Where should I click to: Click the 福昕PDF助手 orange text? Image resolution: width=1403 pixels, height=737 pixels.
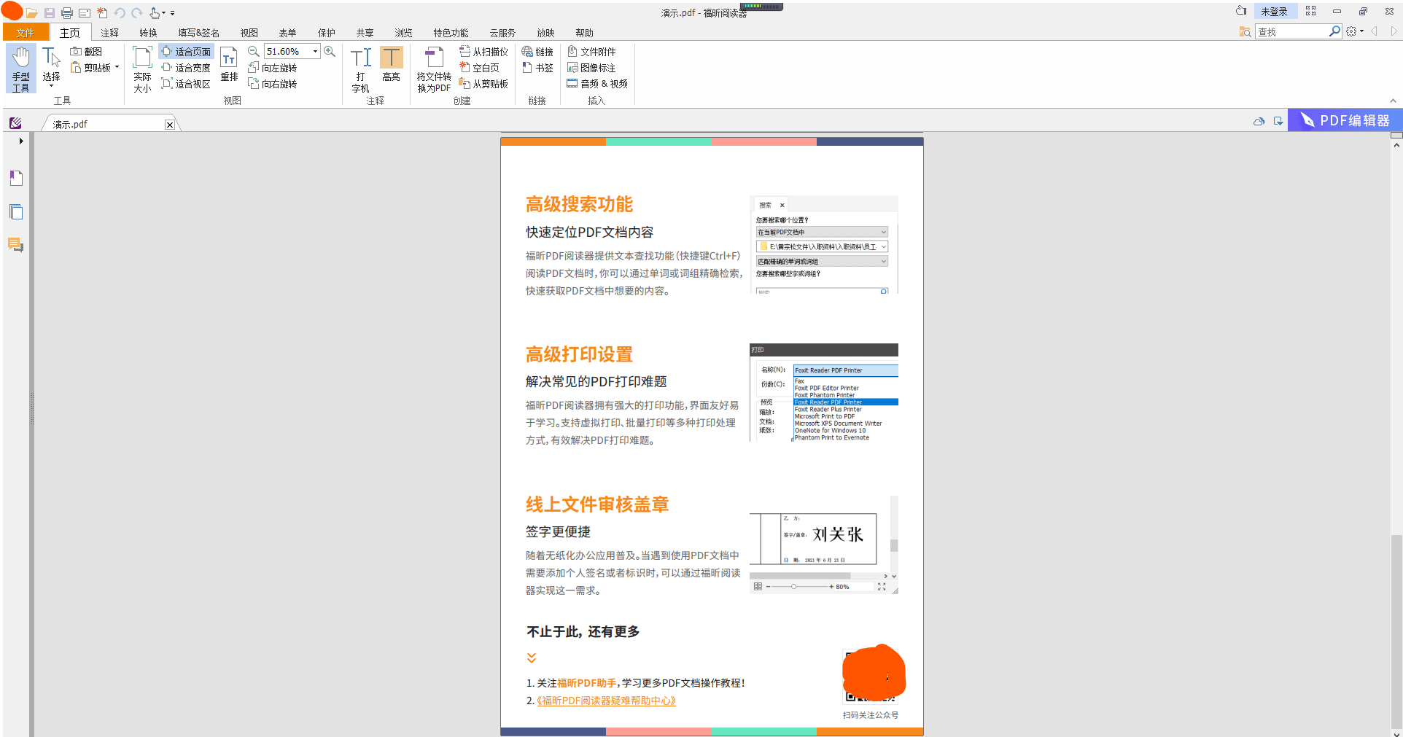(586, 683)
